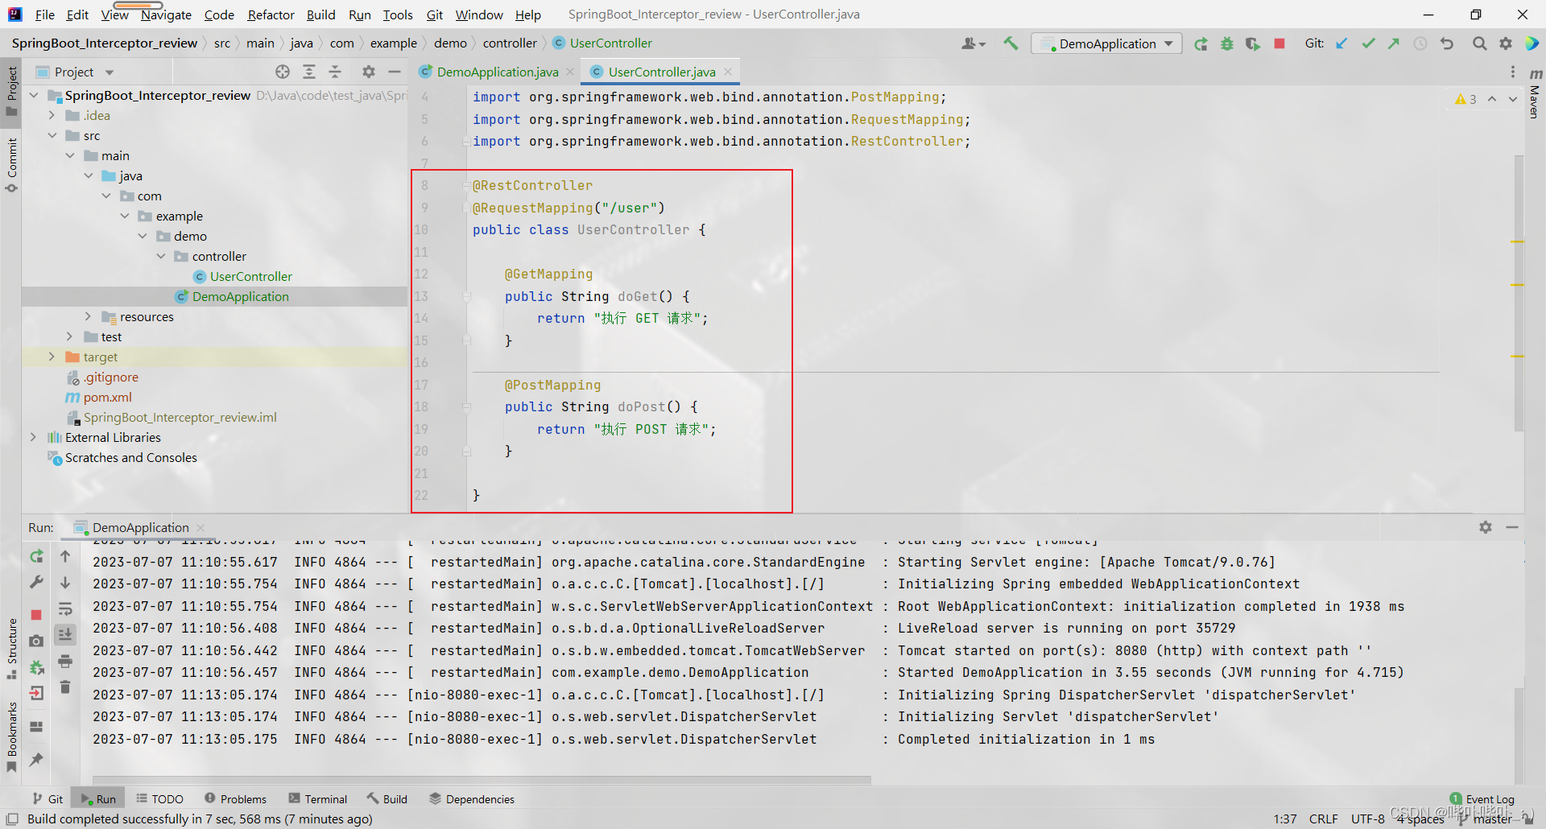Viewport: 1546px width, 829px height.
Task: Hide the Project tool window
Action: coord(395,72)
